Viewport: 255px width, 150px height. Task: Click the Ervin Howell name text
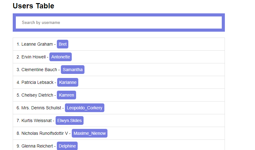[x=33, y=57]
